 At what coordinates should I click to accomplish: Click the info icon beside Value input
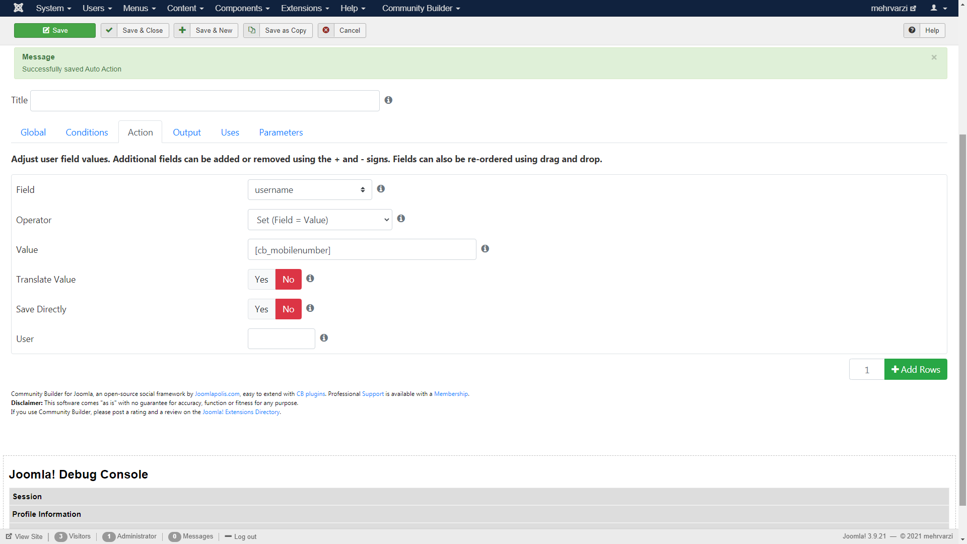tap(485, 249)
